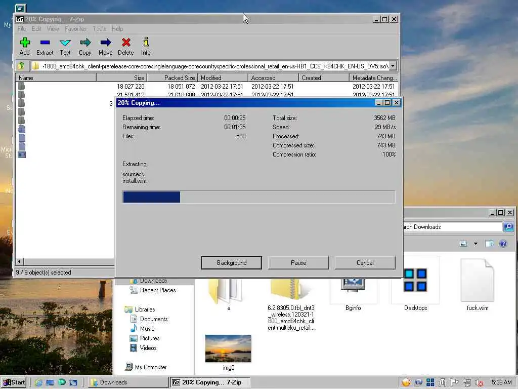The height and width of the screenshot is (389, 518).
Task: Open Documents library in navigation pane
Action: pos(149,319)
